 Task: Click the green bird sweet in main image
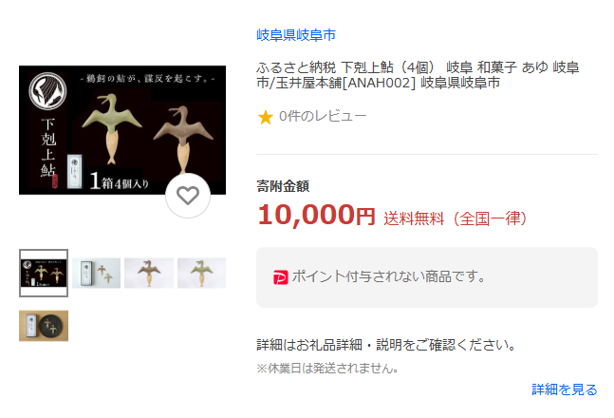[x=112, y=127]
